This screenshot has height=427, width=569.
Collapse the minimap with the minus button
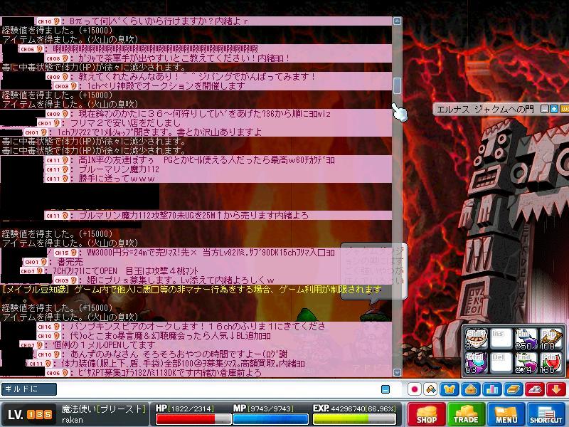tap(545, 109)
